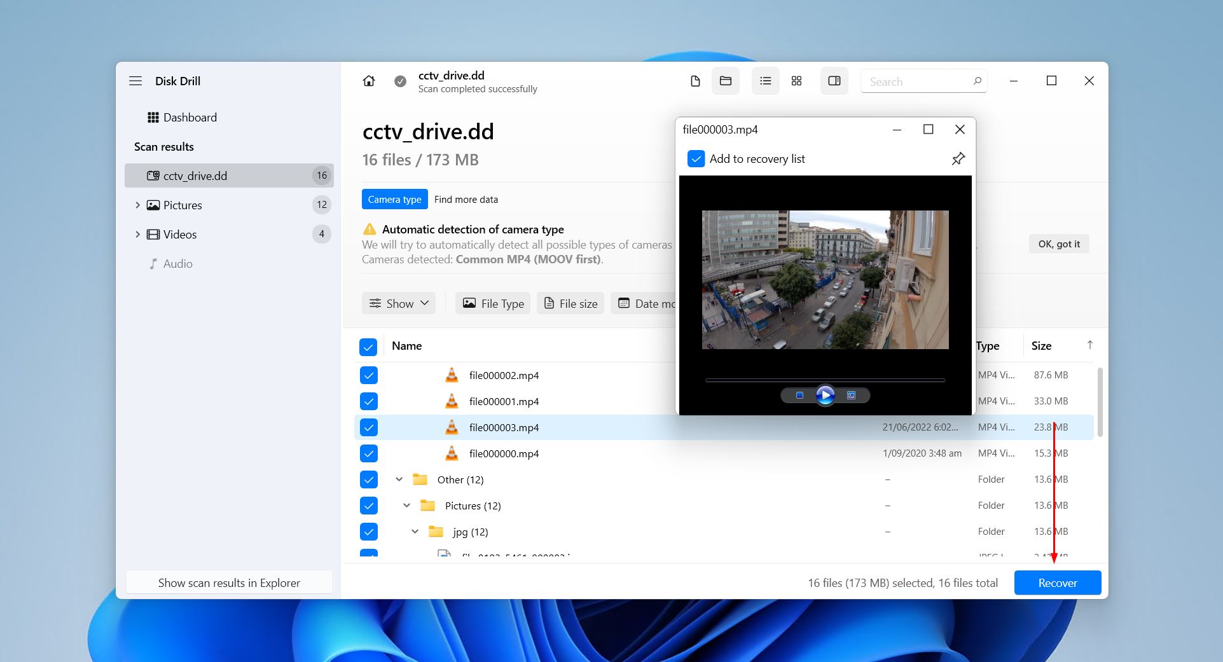Sort files by Name column header
The height and width of the screenshot is (662, 1223).
pyautogui.click(x=406, y=345)
